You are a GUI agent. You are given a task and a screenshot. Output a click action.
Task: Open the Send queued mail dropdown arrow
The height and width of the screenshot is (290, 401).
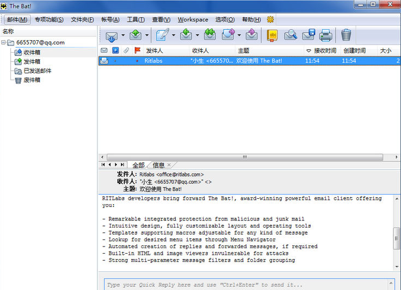pyautogui.click(x=147, y=35)
